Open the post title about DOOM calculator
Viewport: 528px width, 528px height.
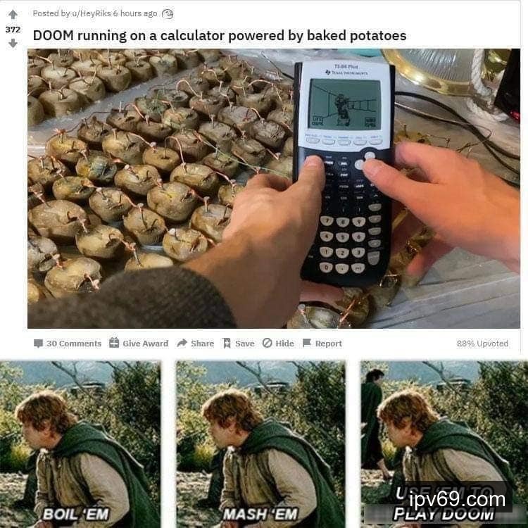[x=220, y=36]
